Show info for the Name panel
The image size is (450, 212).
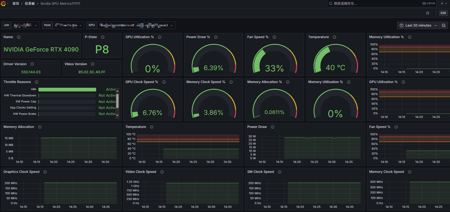click(x=19, y=37)
